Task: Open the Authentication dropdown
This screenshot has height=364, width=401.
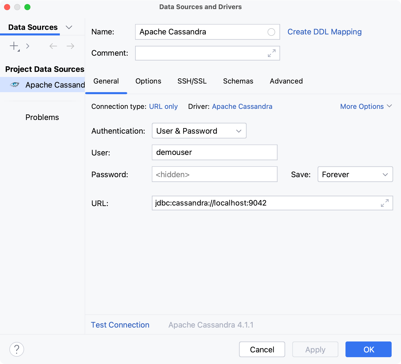Action: [x=199, y=131]
